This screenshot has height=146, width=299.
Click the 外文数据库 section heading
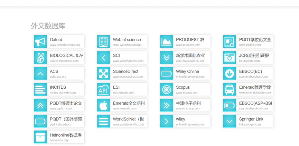48,26
